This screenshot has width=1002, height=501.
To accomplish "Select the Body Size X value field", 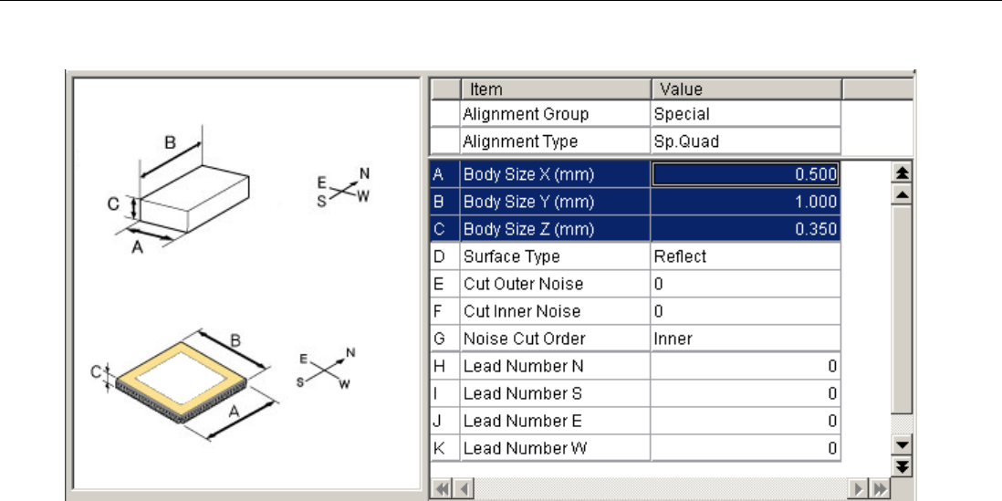I will point(746,174).
